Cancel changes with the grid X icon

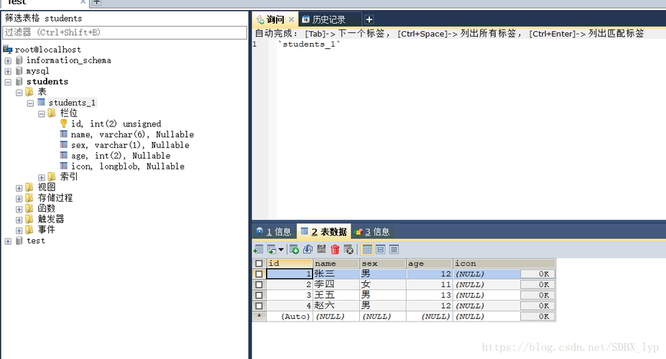348,250
